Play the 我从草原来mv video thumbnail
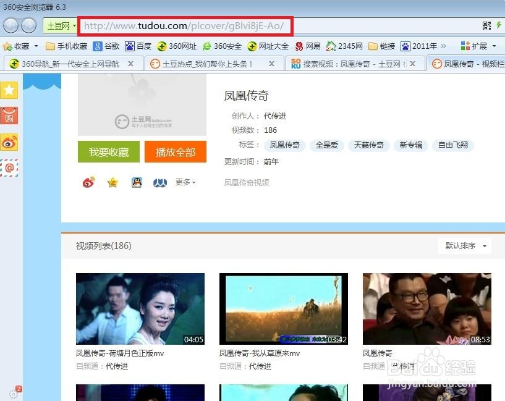 tap(284, 309)
